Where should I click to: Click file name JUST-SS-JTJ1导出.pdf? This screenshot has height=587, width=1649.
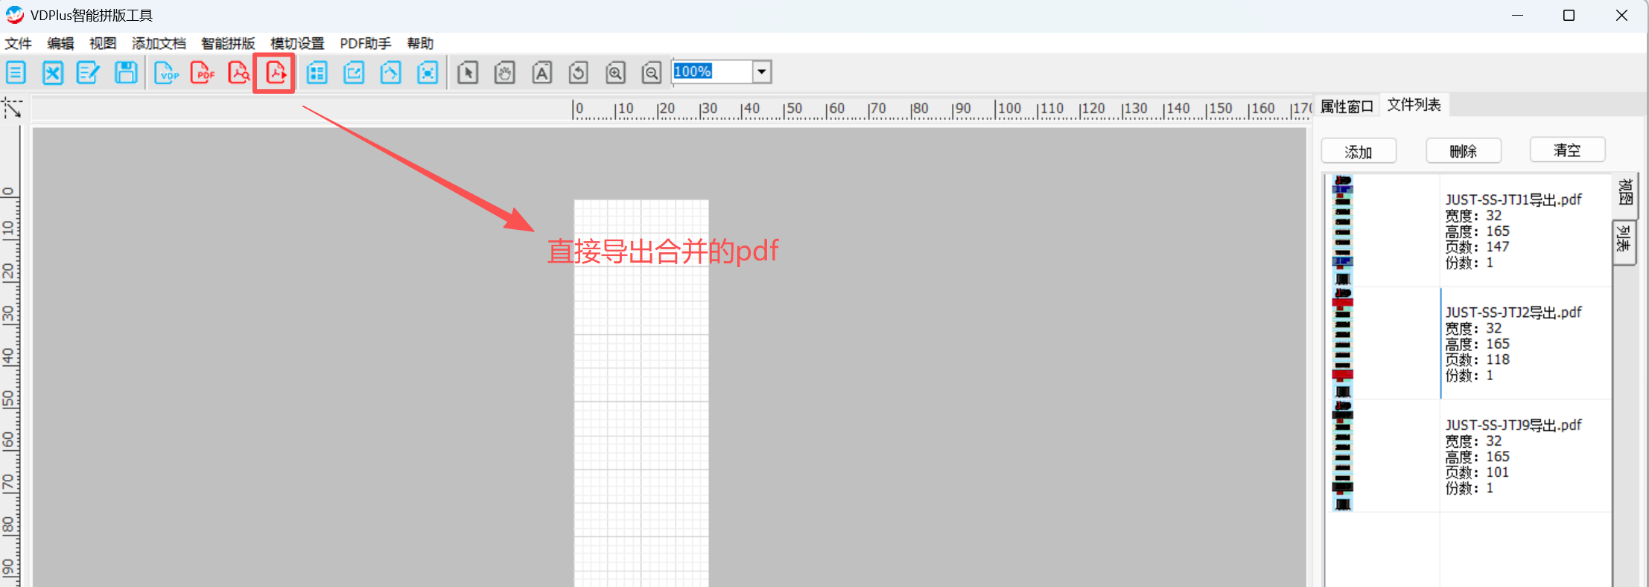[1513, 199]
